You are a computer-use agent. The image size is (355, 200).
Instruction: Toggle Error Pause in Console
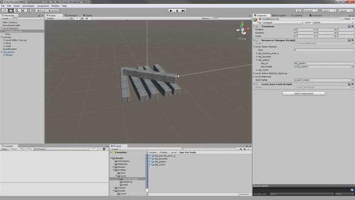(x=39, y=149)
